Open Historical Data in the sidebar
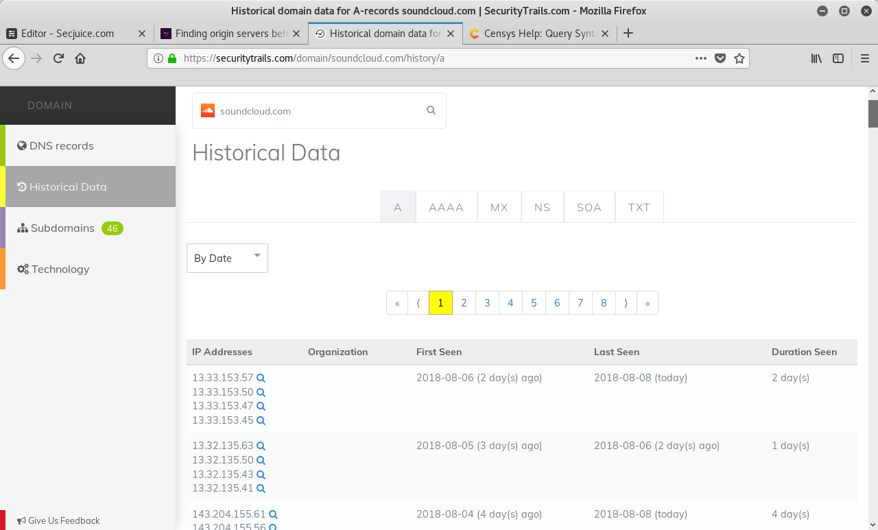The width and height of the screenshot is (878, 530). [88, 186]
